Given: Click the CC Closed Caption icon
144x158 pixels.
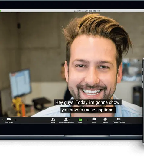Looking at the screenshot, I should tap(119, 119).
